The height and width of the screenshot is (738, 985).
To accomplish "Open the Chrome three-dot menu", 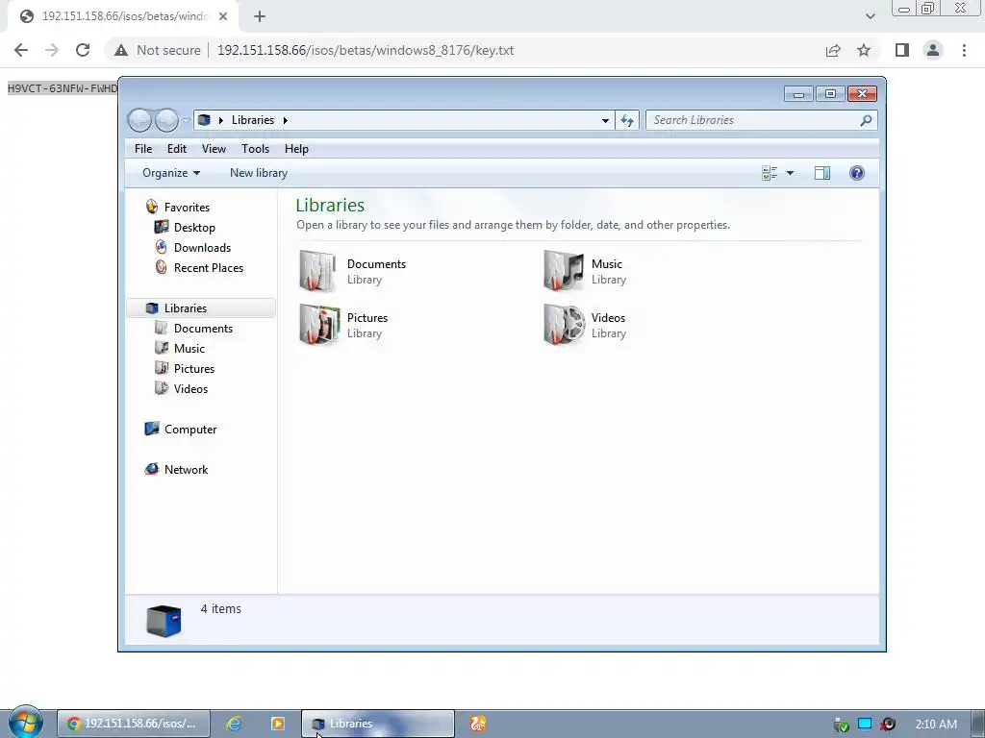I will pyautogui.click(x=964, y=50).
